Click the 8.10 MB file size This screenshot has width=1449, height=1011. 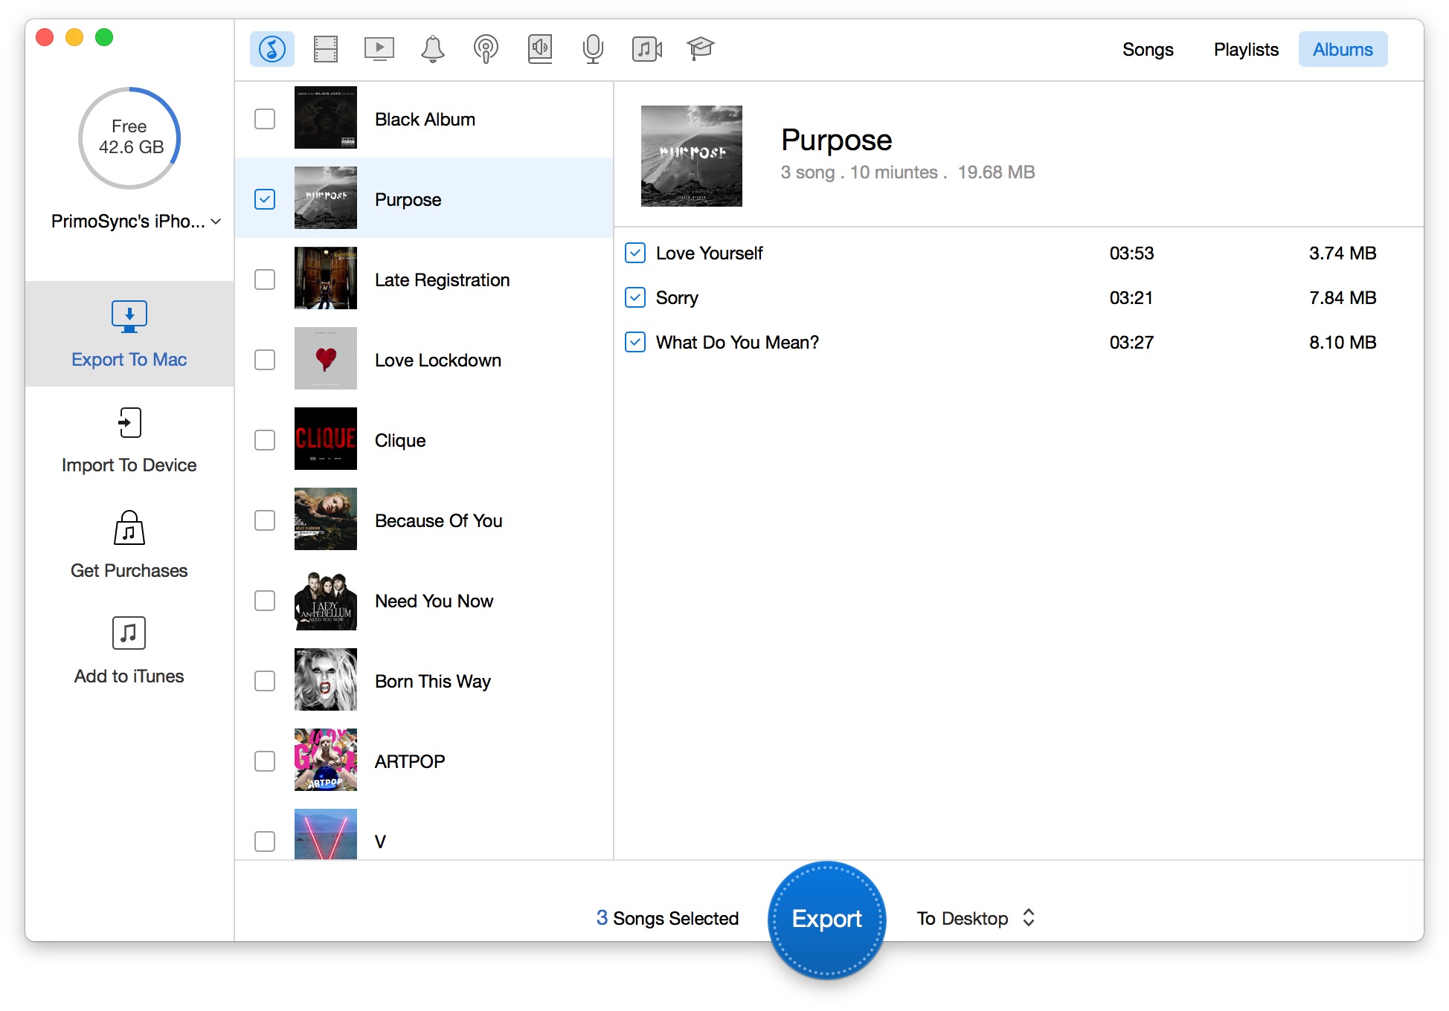1343,342
